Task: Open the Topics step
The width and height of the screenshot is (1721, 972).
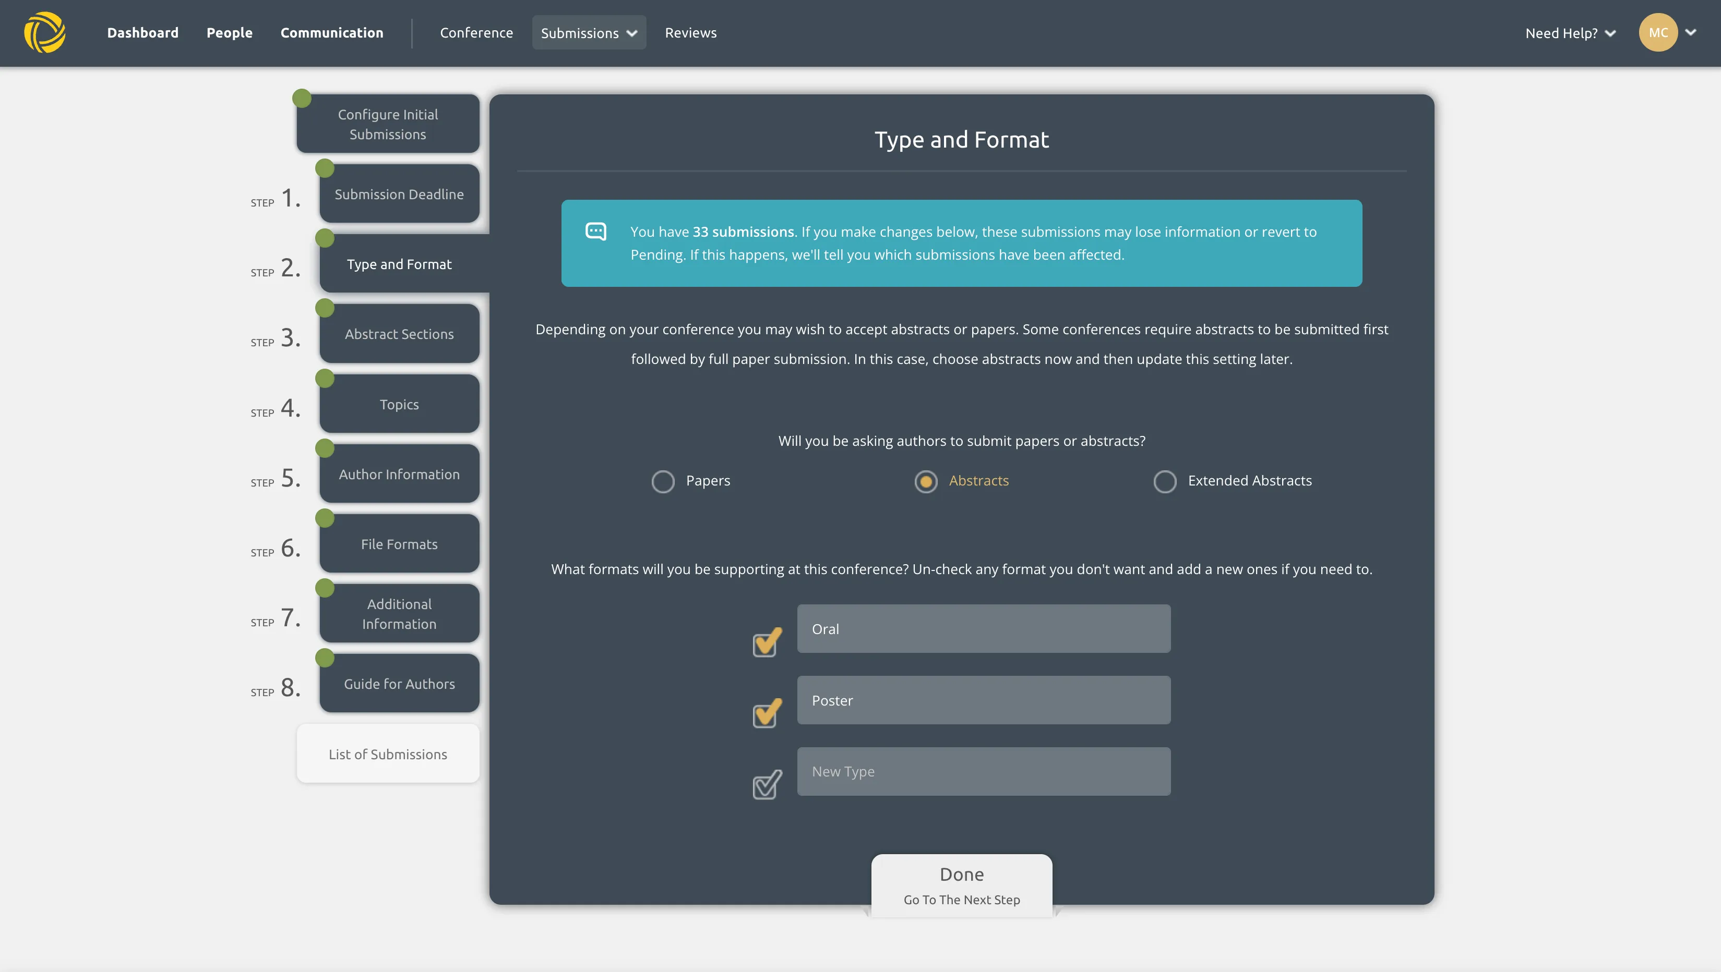Action: [399, 404]
